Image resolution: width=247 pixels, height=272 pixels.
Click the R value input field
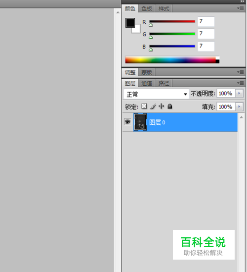(206, 21)
